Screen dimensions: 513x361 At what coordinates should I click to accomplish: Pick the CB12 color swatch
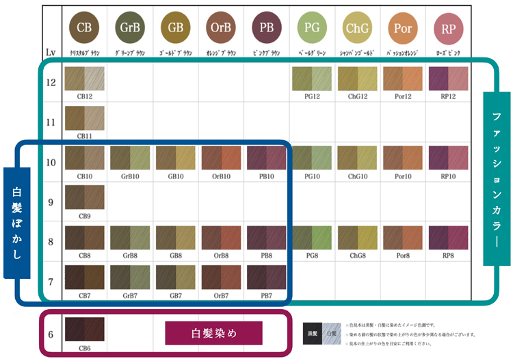coord(84,79)
